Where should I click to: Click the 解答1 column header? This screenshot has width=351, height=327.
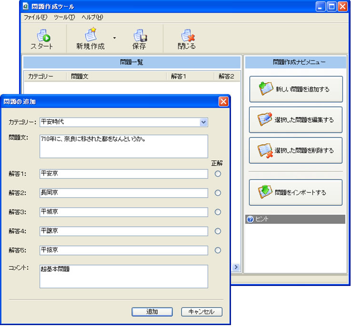click(191, 76)
